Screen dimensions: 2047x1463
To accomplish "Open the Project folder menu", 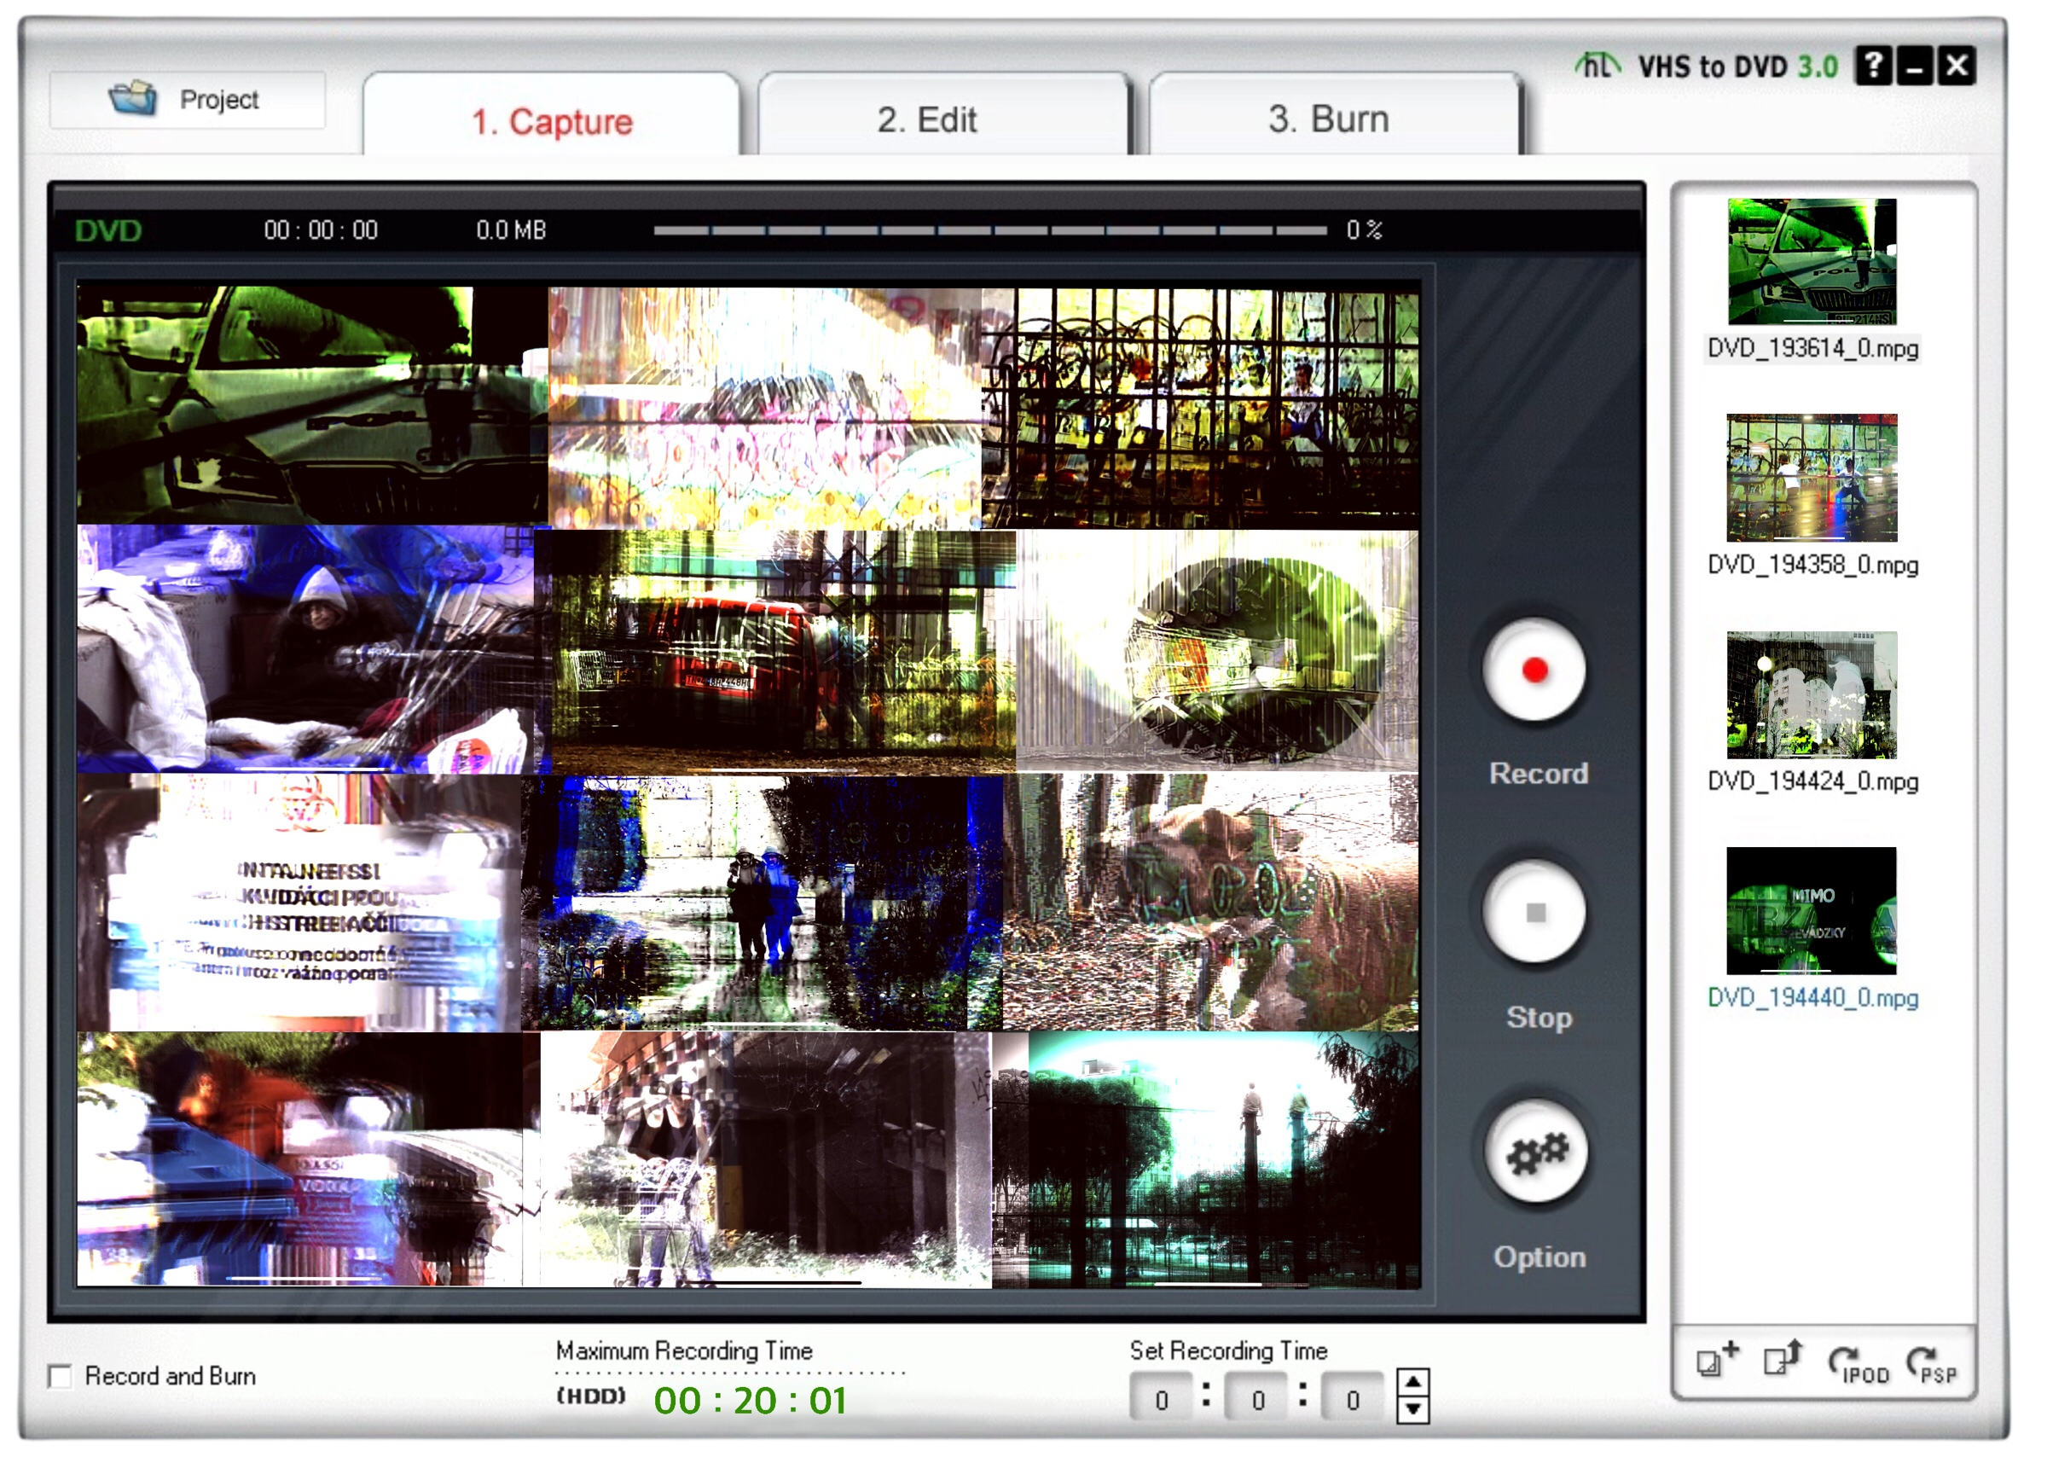I will (187, 99).
